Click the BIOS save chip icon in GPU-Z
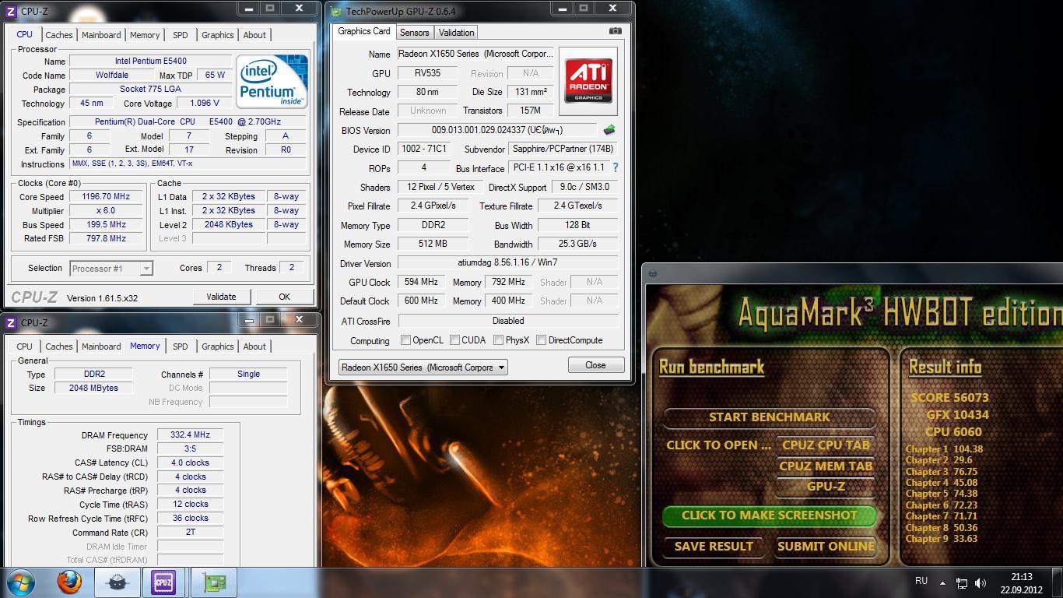The image size is (1063, 598). click(609, 130)
